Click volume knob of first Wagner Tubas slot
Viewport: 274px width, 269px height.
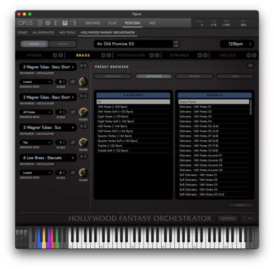83,82
